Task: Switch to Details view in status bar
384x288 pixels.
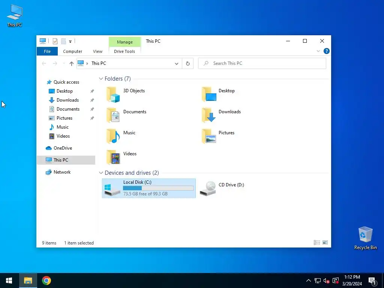Action: 316,243
